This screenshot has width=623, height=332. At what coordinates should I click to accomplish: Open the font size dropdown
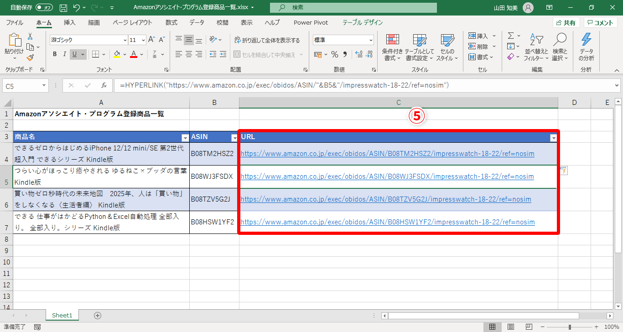coord(143,40)
